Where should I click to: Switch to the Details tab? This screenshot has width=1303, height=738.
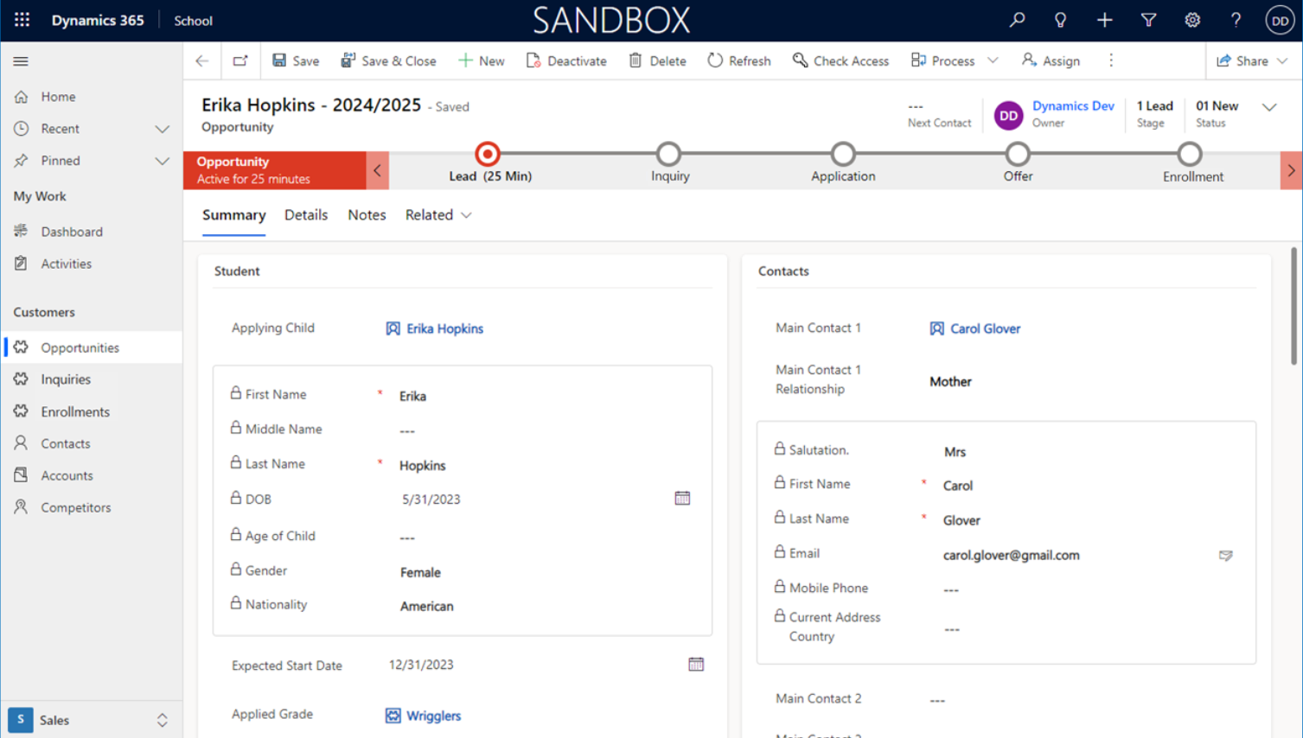point(306,215)
